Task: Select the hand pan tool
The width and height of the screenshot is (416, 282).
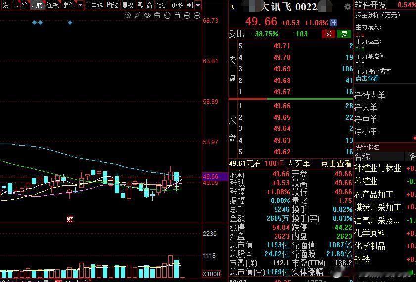Action: tap(167, 16)
